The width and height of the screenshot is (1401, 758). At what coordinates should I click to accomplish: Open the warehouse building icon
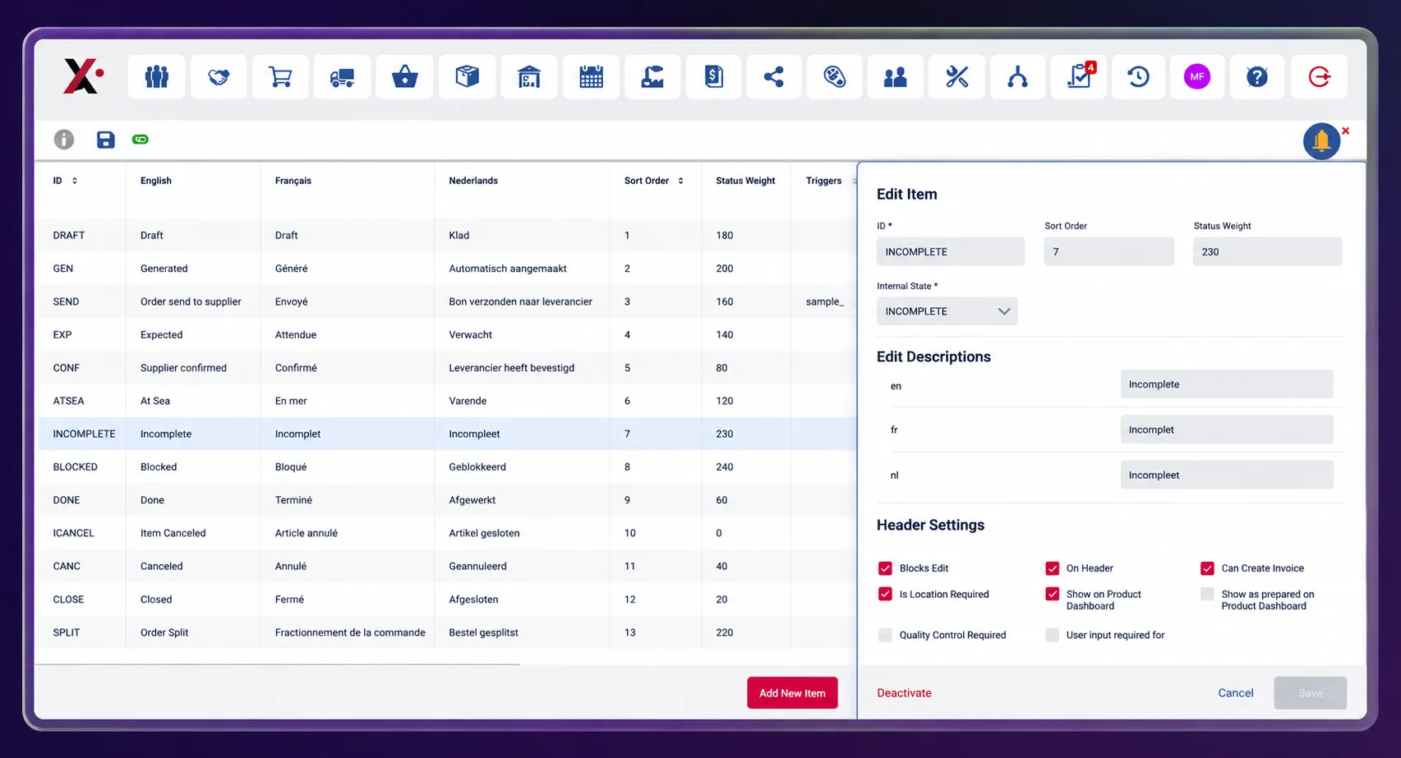click(x=528, y=77)
